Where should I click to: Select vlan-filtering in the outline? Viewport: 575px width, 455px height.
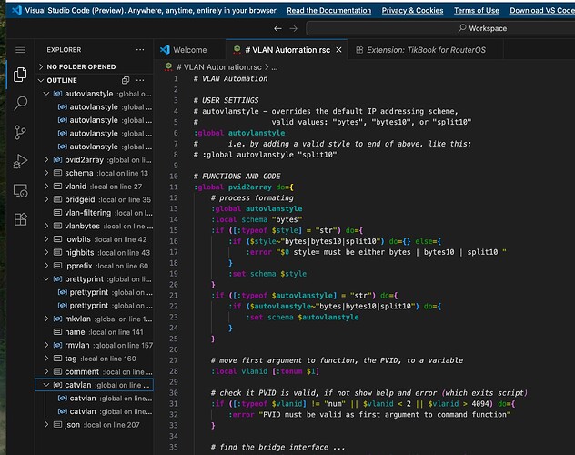(x=95, y=213)
